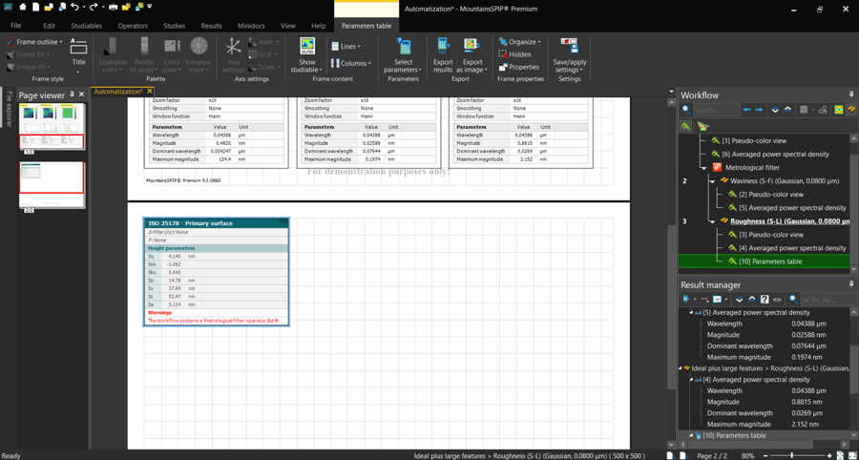Open the View ribbon tab
859x460 pixels.
[288, 26]
